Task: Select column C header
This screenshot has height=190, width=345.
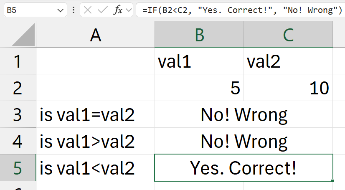Action: click(x=288, y=36)
